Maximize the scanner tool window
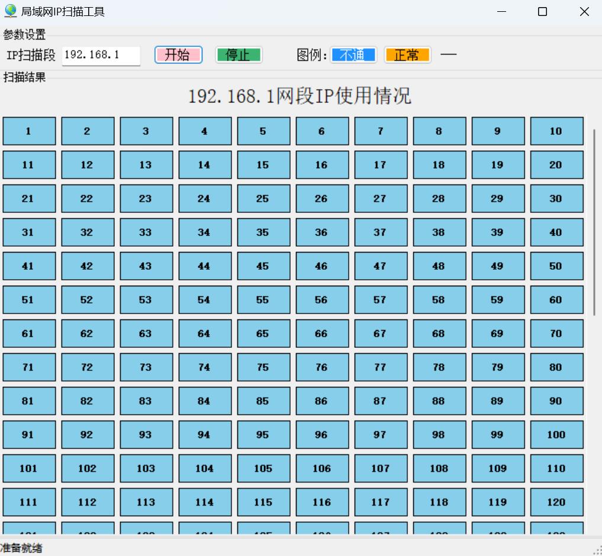602x556 pixels. (x=542, y=12)
